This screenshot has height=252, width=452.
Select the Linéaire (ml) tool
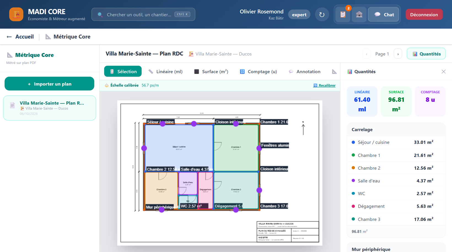165,71
